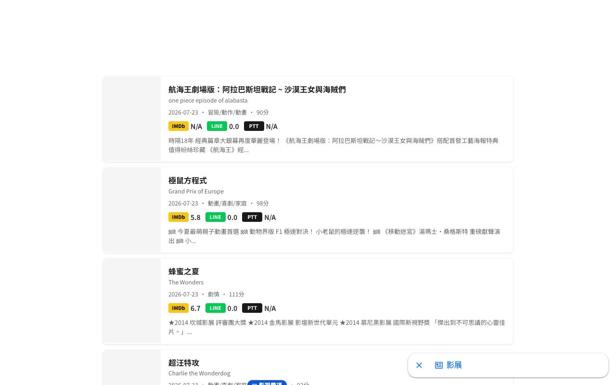The image size is (616, 385).
Task: Open movie title 超汪特攻
Action: pos(184,362)
